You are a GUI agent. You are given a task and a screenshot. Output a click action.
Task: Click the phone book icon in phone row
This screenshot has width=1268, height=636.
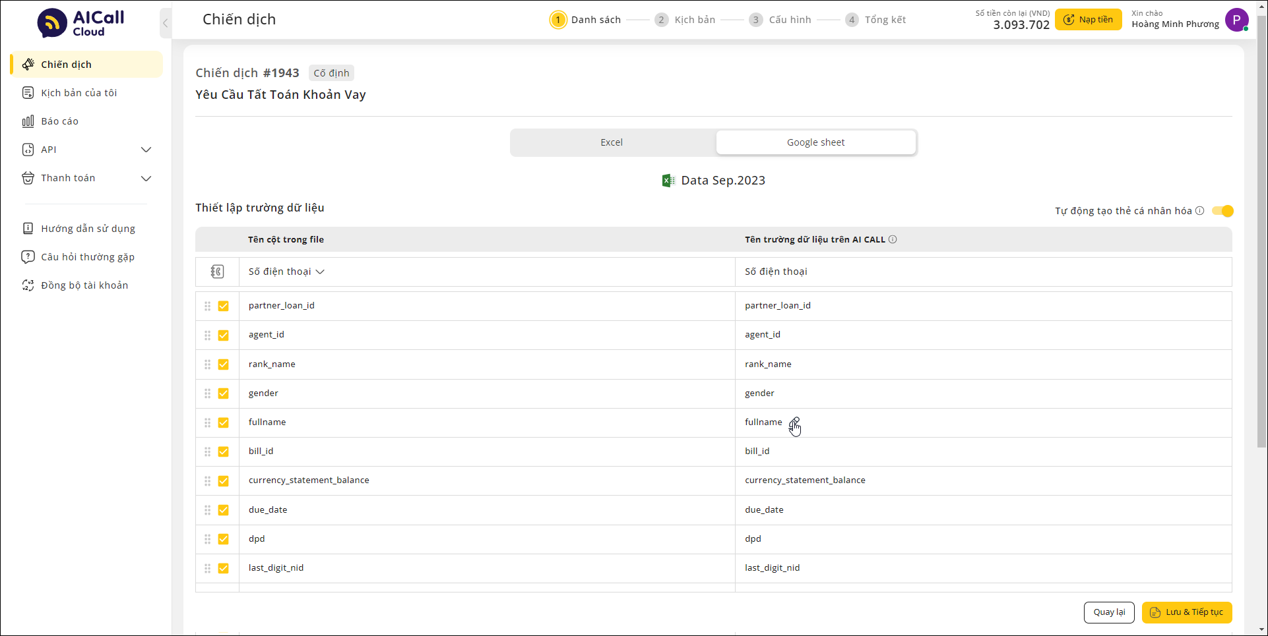tap(217, 272)
